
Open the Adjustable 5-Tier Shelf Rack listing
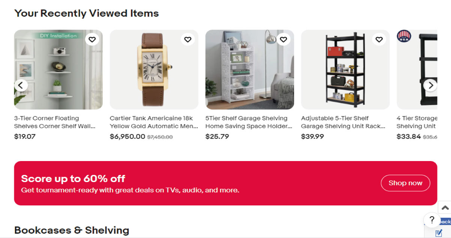(x=344, y=122)
